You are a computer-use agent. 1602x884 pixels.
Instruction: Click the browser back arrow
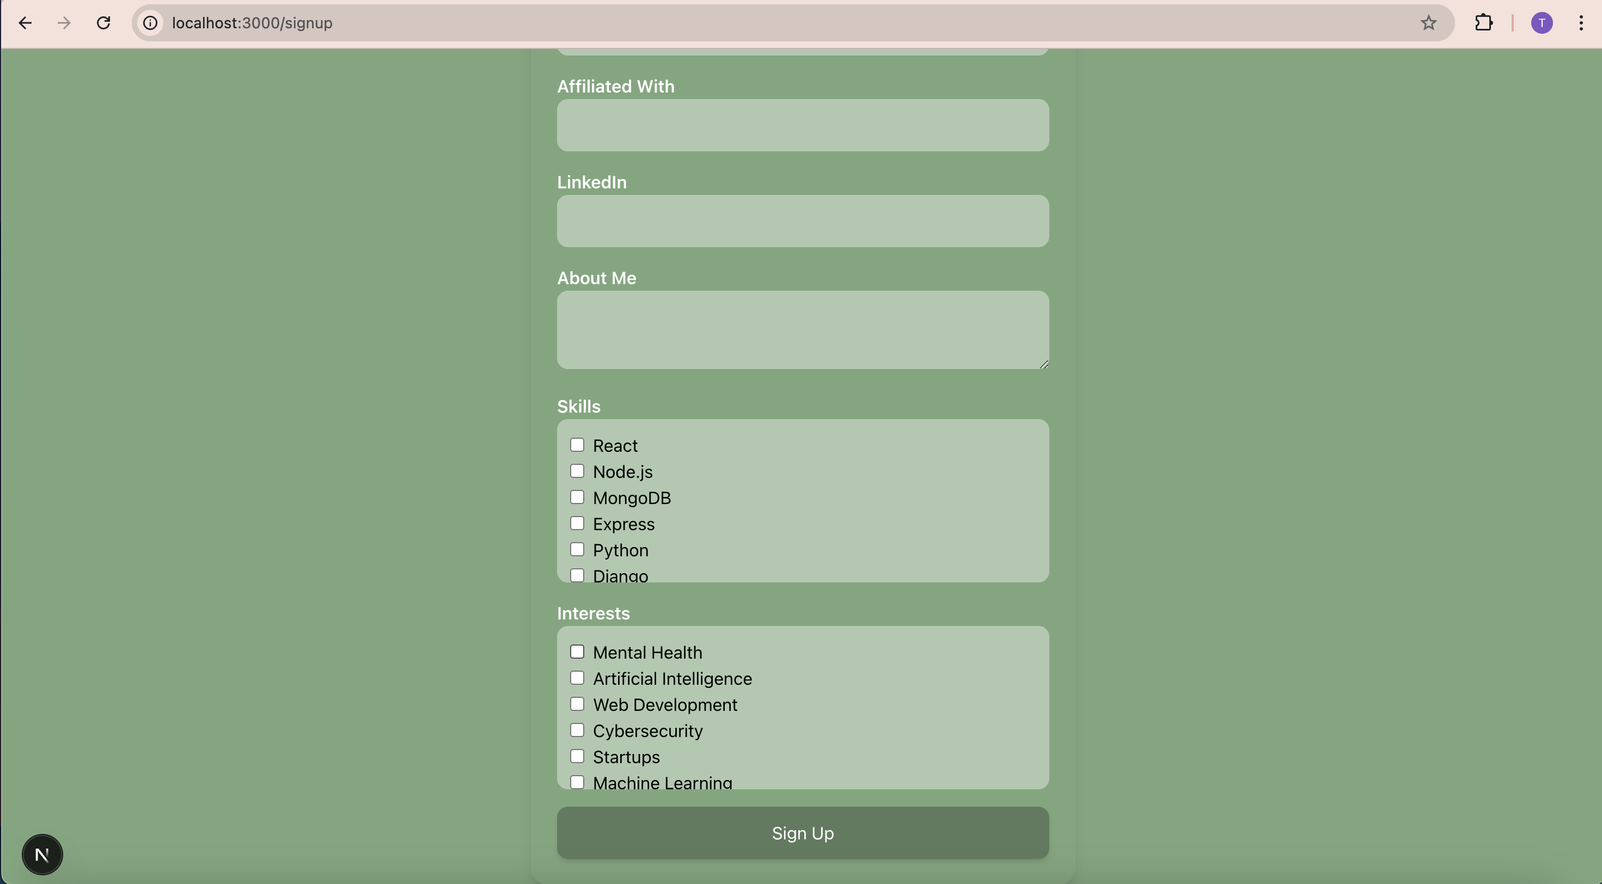[x=25, y=23]
